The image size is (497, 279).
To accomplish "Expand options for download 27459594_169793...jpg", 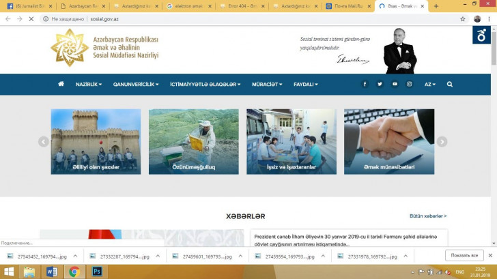I will pyautogui.click(x=323, y=256).
